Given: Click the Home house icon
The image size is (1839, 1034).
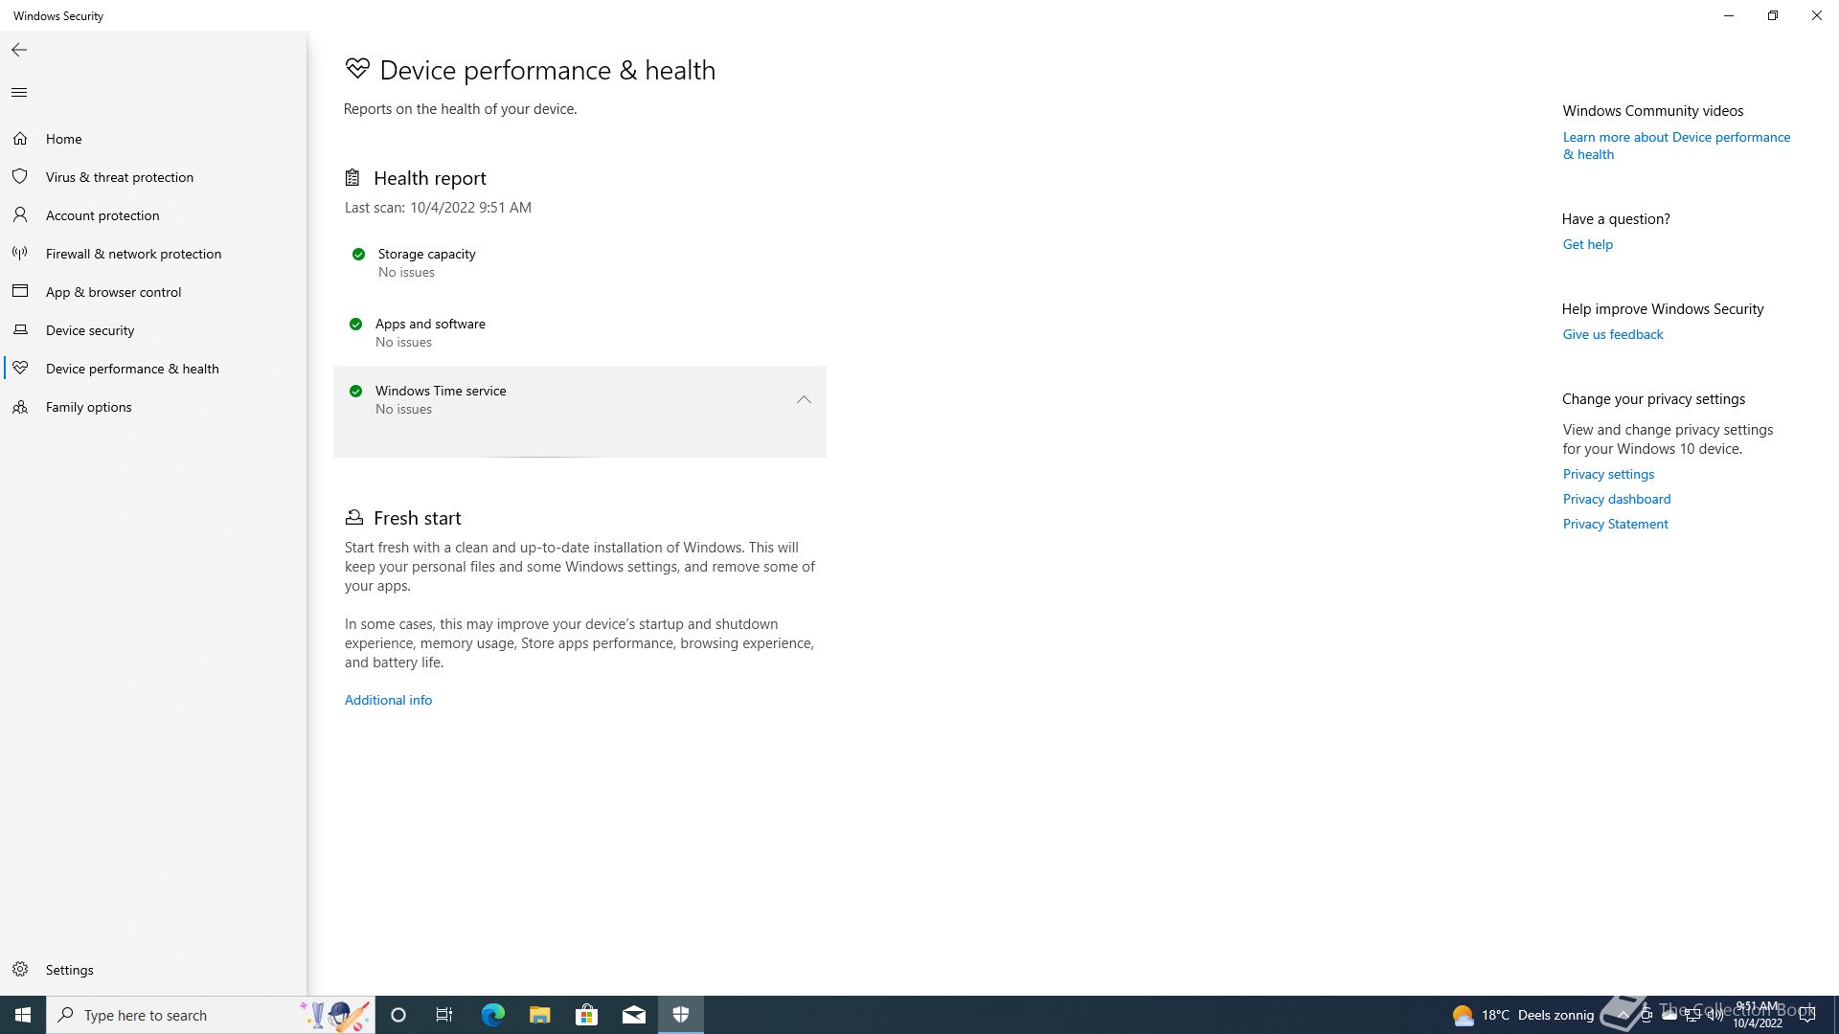Looking at the screenshot, I should point(20,139).
